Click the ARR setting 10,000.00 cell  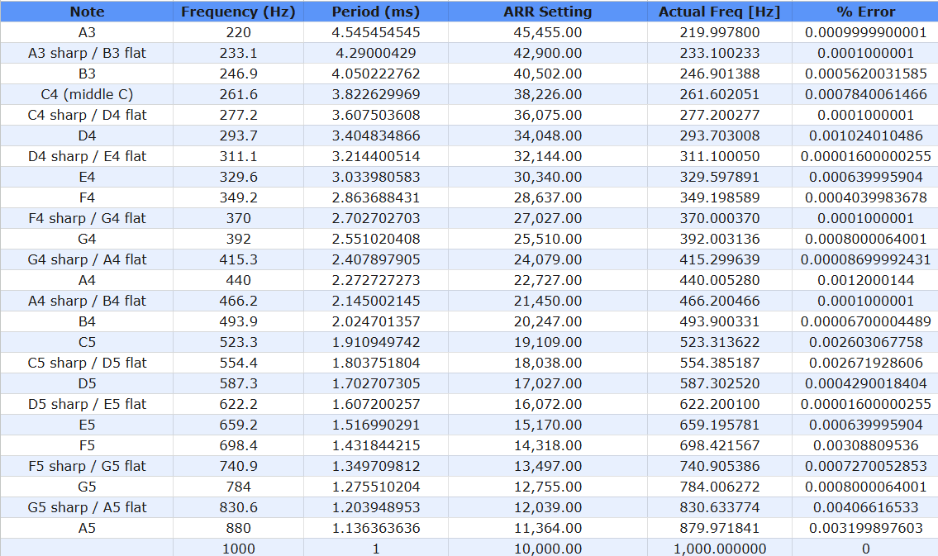[547, 549]
